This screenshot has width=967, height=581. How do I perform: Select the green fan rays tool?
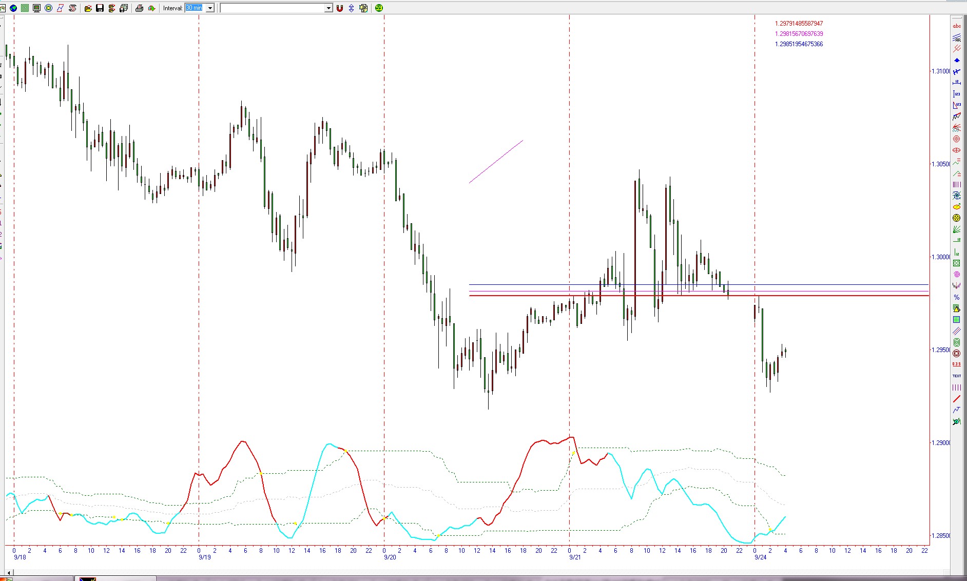pyautogui.click(x=957, y=229)
